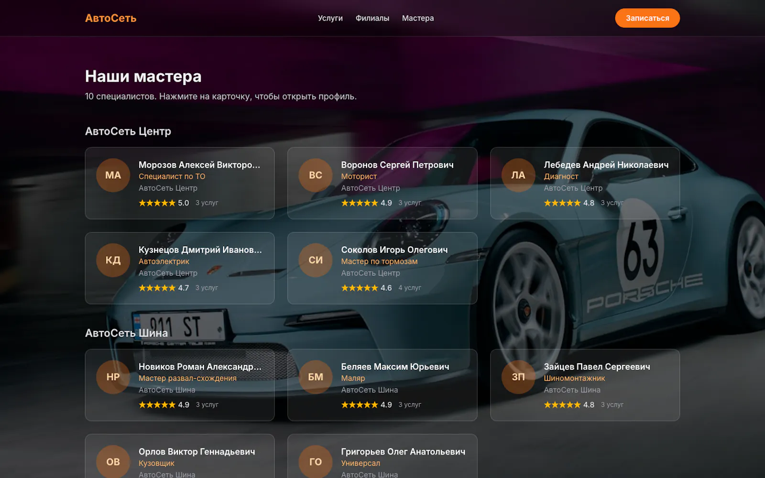Open Морозов Алексей Викторович profile name

click(x=199, y=165)
